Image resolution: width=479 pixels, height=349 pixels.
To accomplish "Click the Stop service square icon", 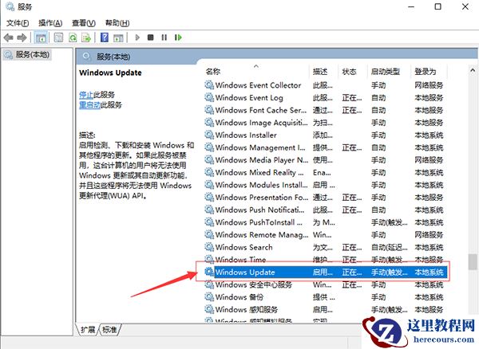I will pos(150,37).
